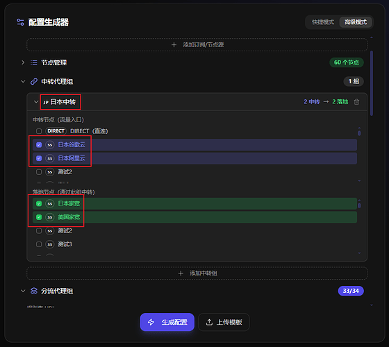Click 上传模板 button
The height and width of the screenshot is (347, 389).
[224, 322]
